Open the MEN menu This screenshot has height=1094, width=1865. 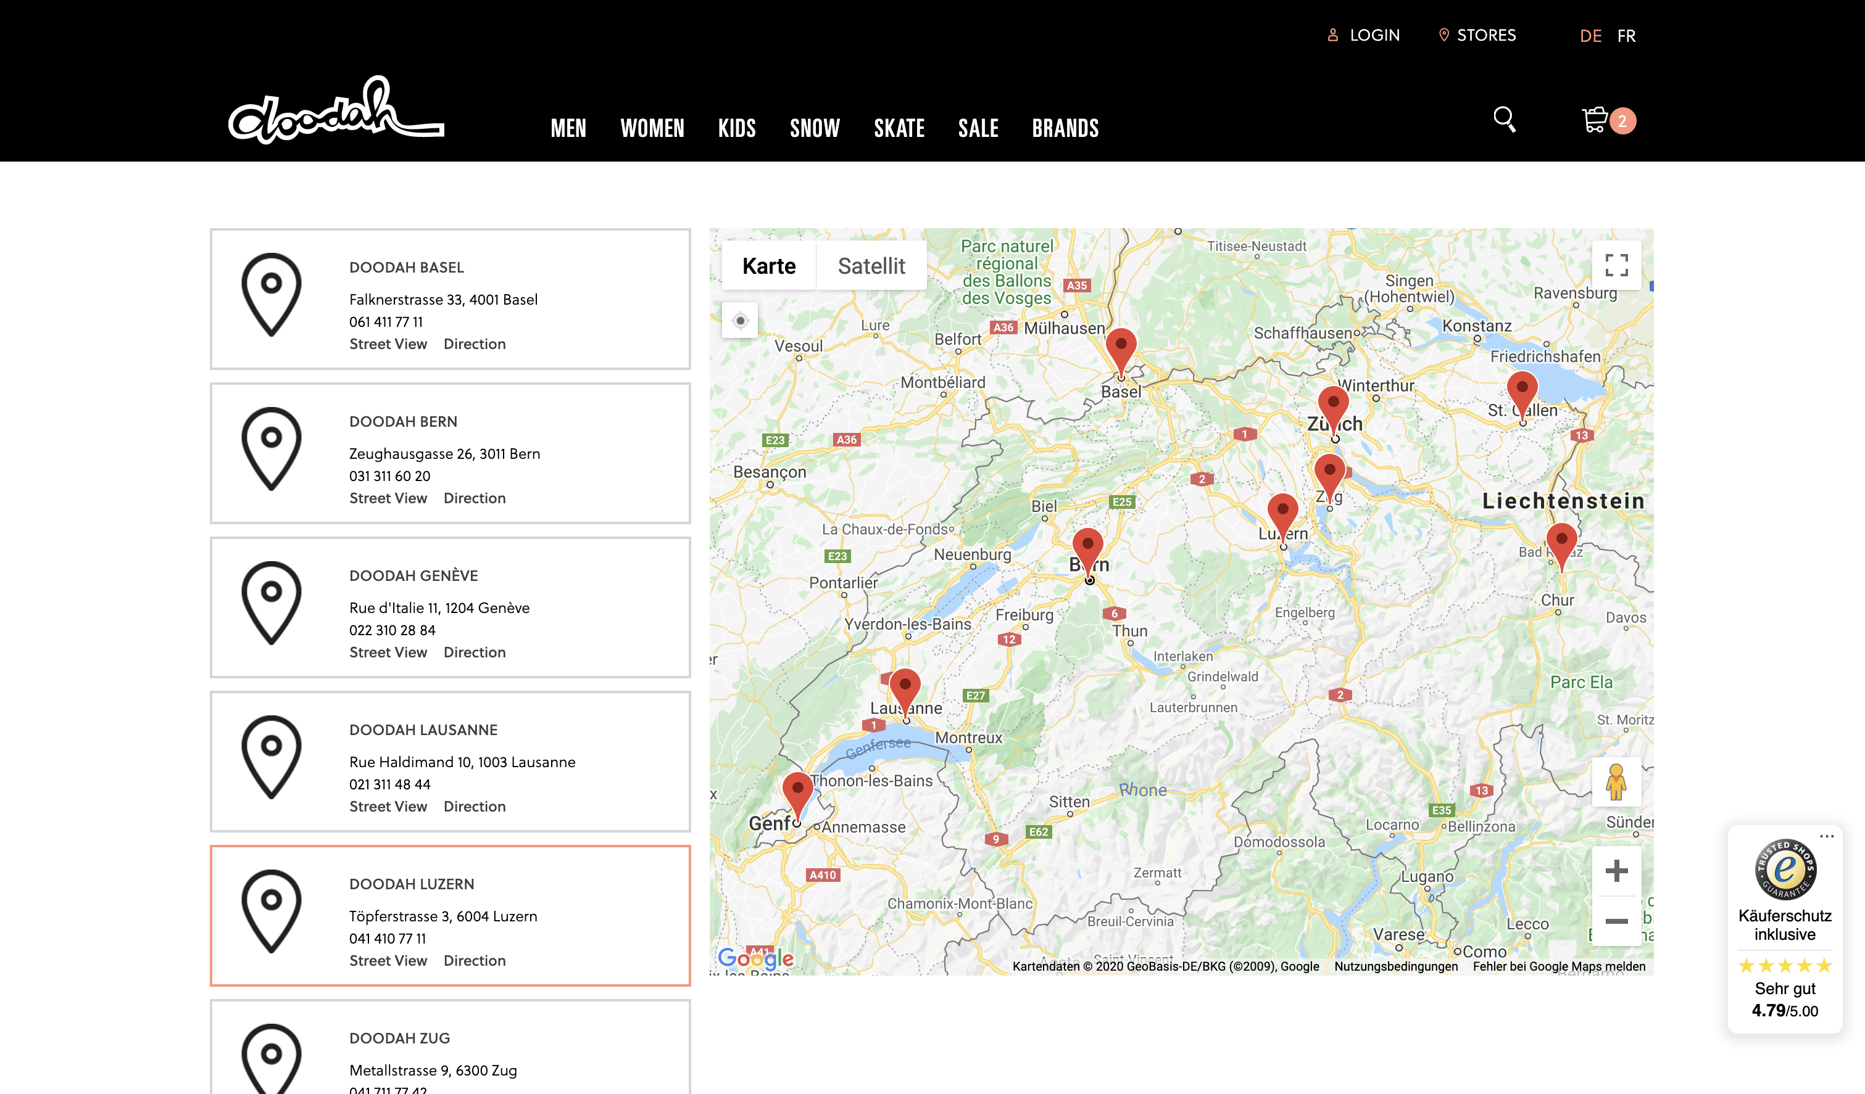click(x=568, y=128)
